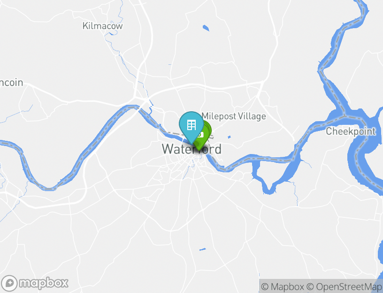Click the Milepost Village place label
This screenshot has height=293, width=383.
click(x=234, y=116)
